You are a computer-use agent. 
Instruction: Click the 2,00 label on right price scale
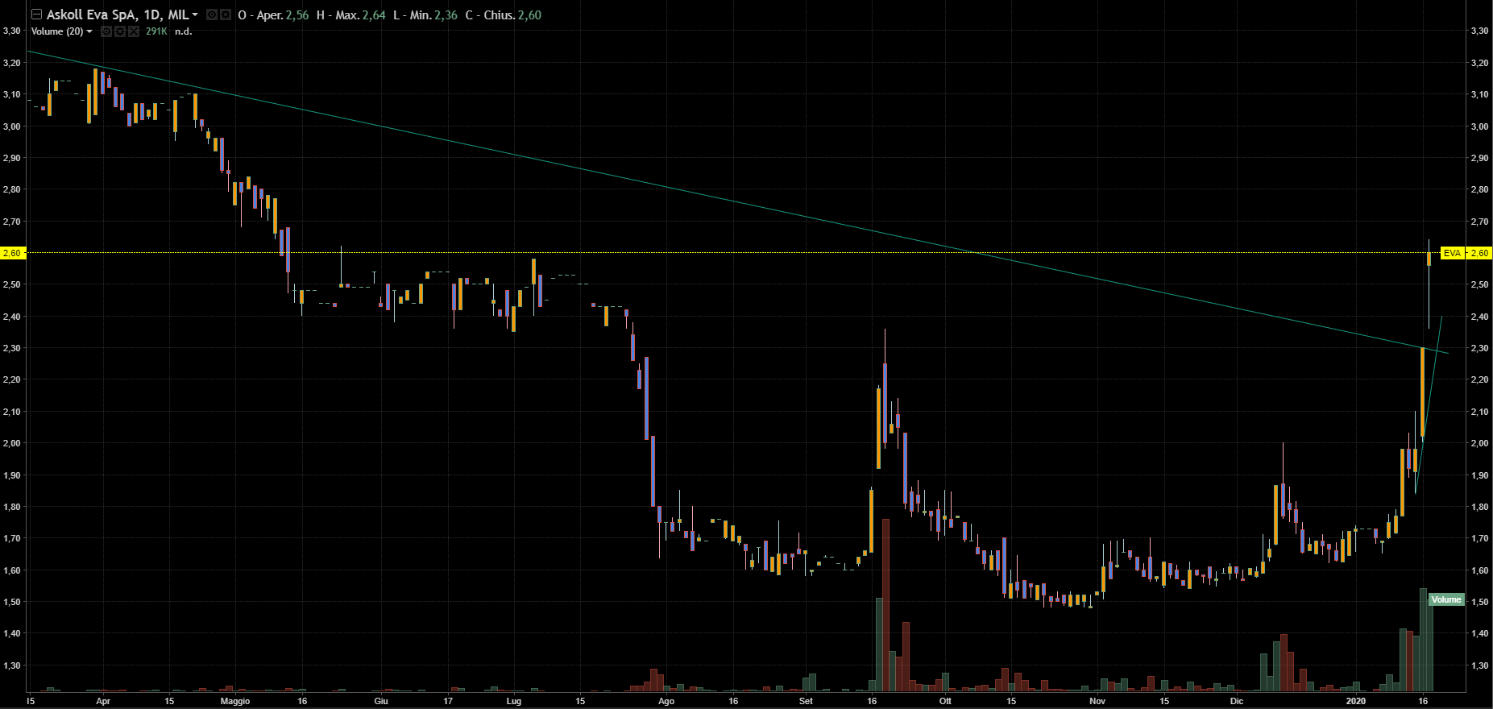(1479, 443)
